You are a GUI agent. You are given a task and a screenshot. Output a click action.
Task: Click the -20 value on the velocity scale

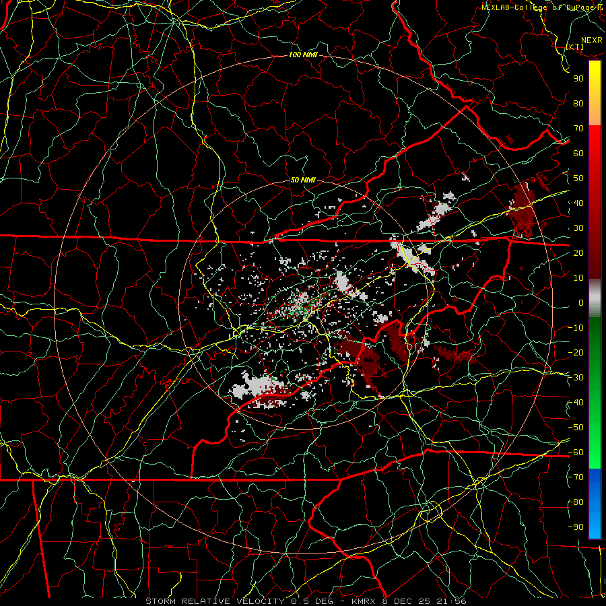576,353
